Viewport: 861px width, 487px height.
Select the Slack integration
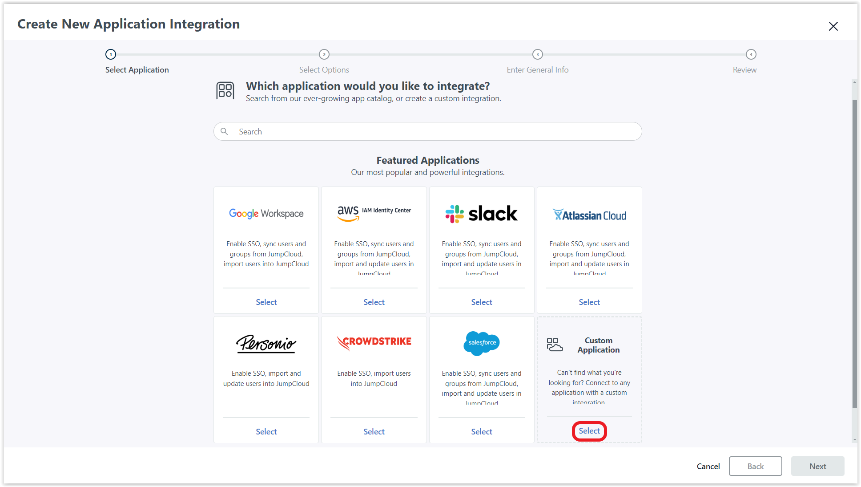[482, 302]
